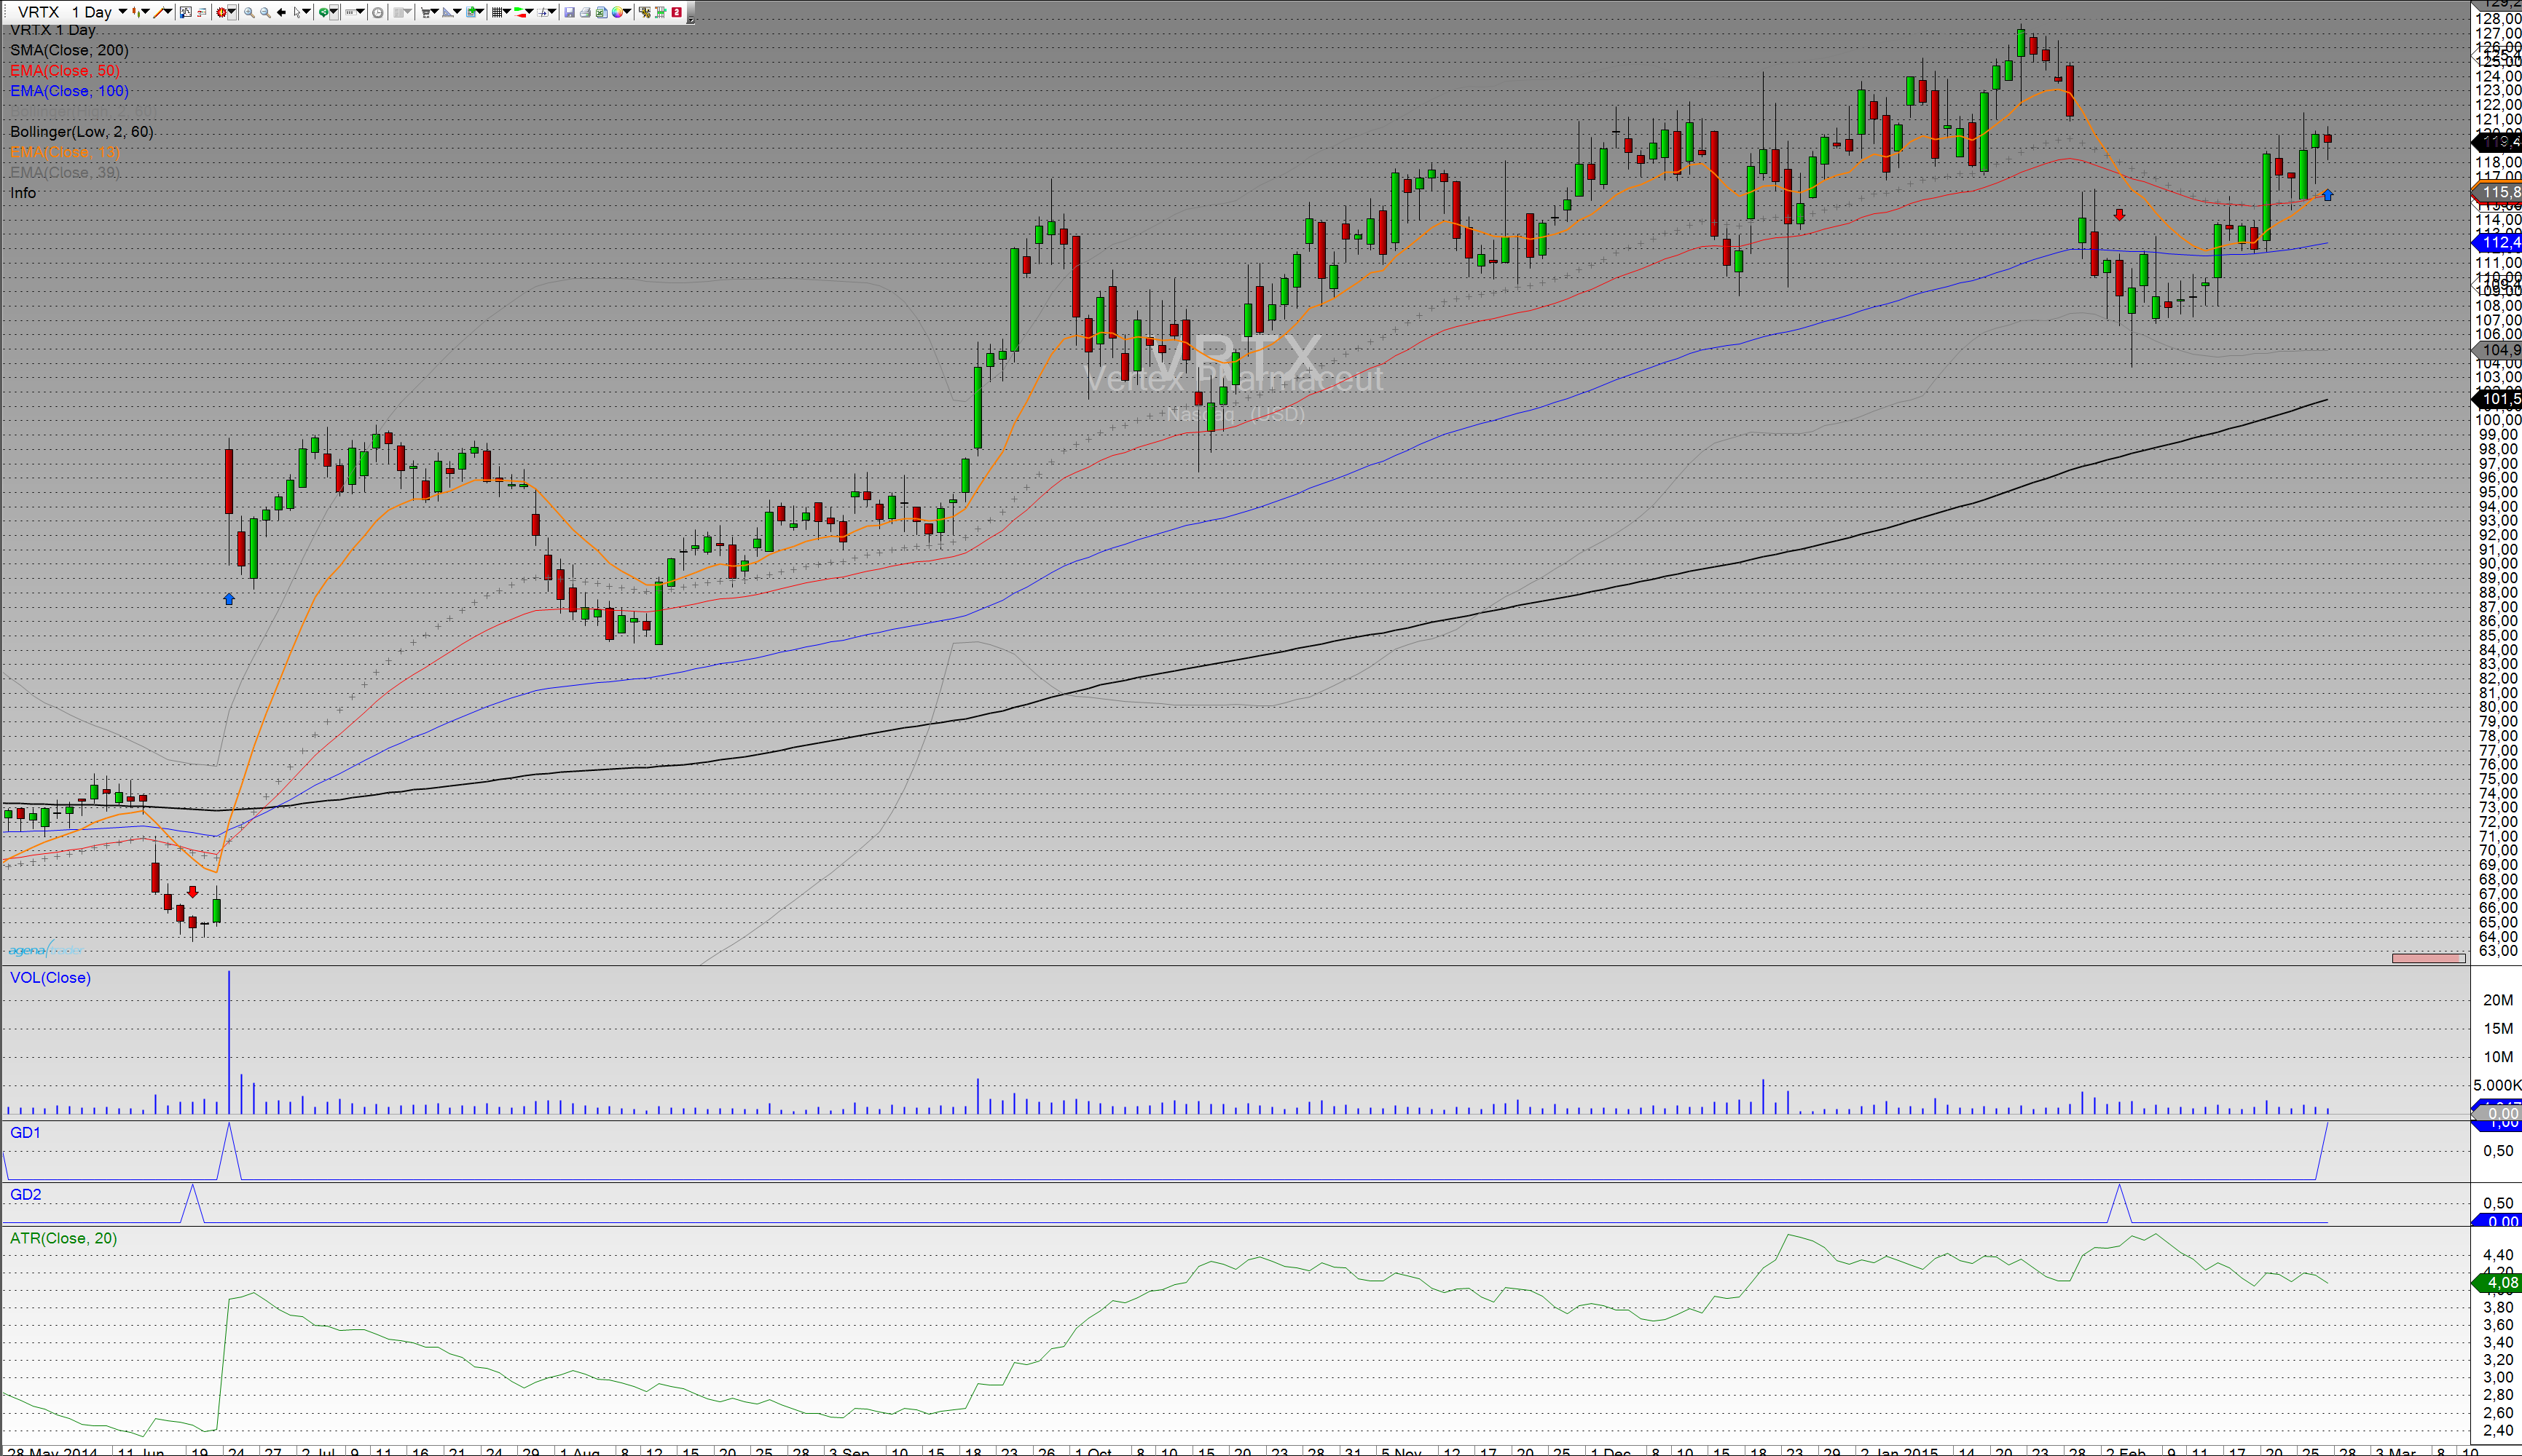Viewport: 2522px width, 1456px height.
Task: Click the zoom out magnifier icon
Action: tap(265, 12)
